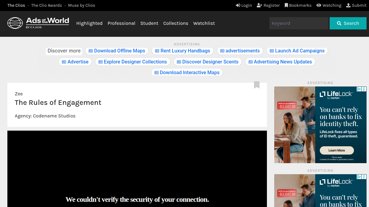Open the advertisements ad link
This screenshot has height=207, width=369.
pyautogui.click(x=240, y=51)
